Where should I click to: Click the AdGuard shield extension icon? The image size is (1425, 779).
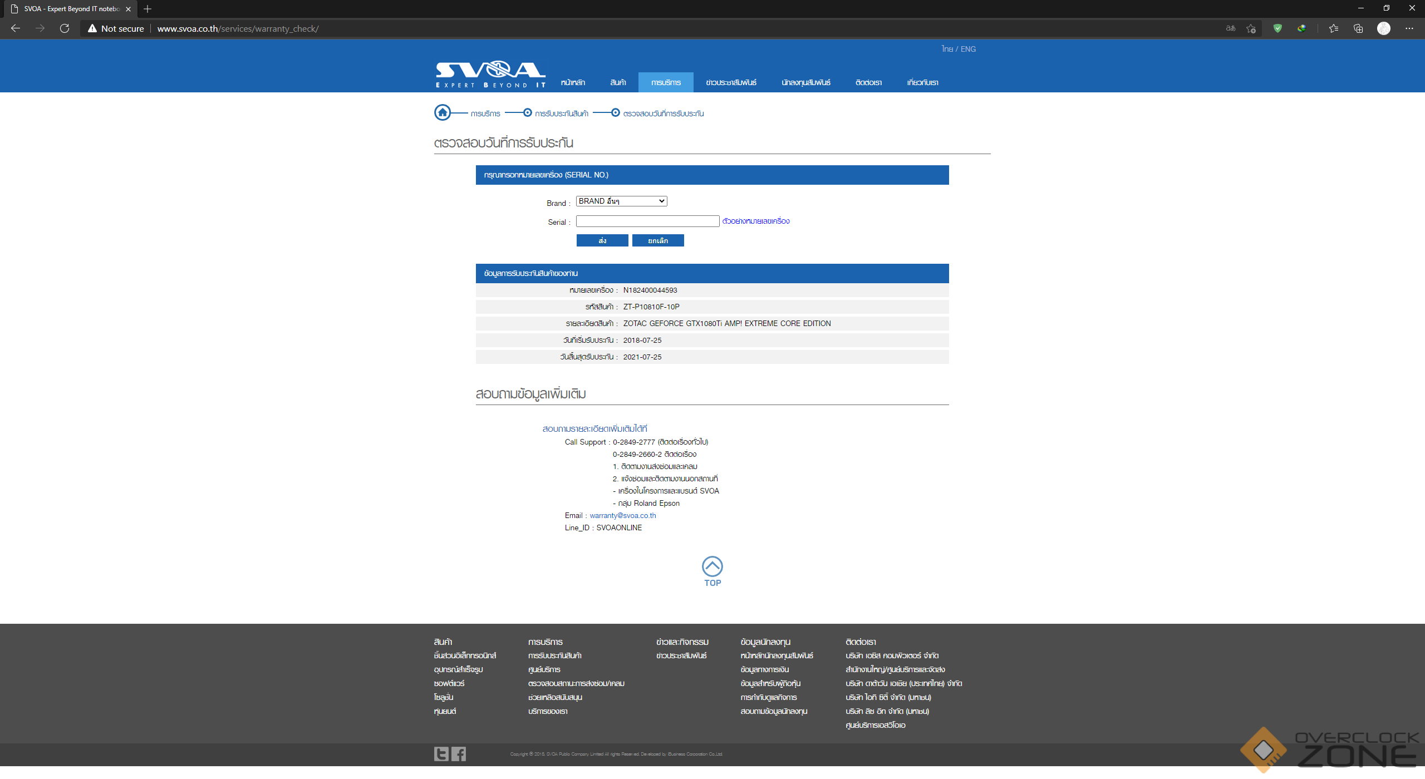pyautogui.click(x=1277, y=28)
